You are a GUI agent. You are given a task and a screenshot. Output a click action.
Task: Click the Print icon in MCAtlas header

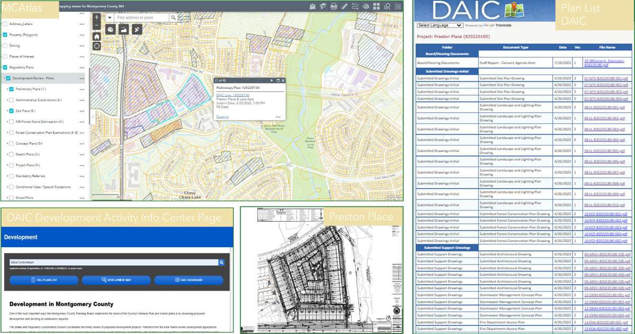pyautogui.click(x=334, y=6)
